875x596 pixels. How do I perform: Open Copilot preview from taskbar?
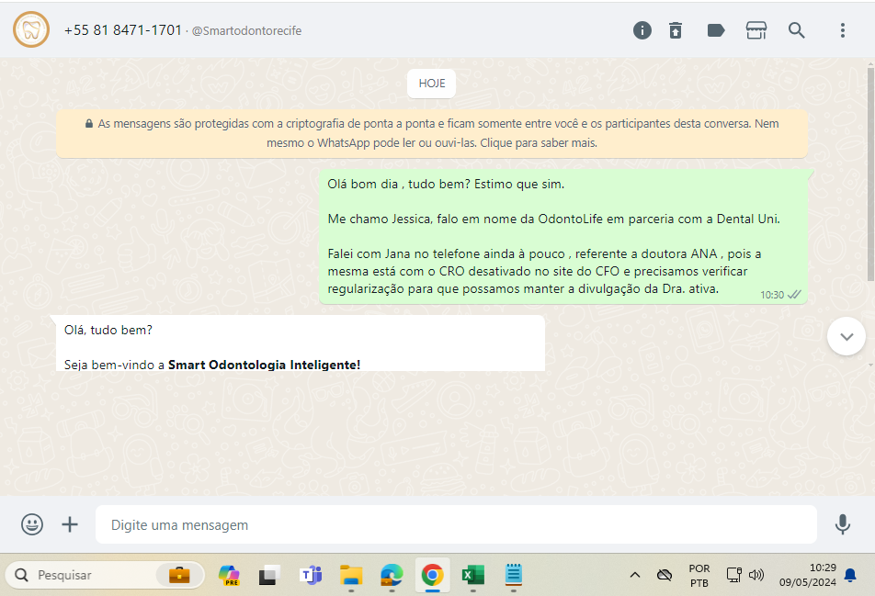229,575
